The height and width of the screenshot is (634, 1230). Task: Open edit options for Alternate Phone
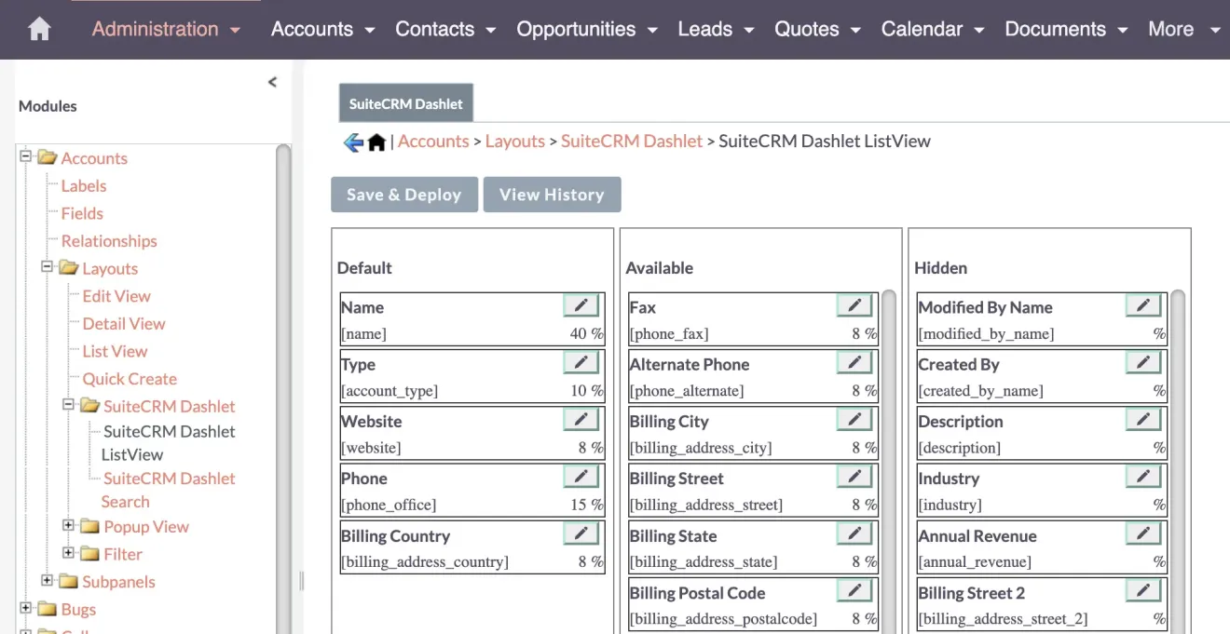tap(854, 362)
